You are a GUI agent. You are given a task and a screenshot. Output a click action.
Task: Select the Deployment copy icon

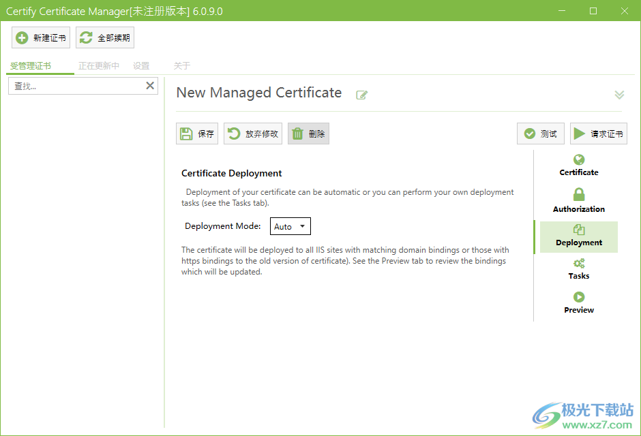pos(579,230)
